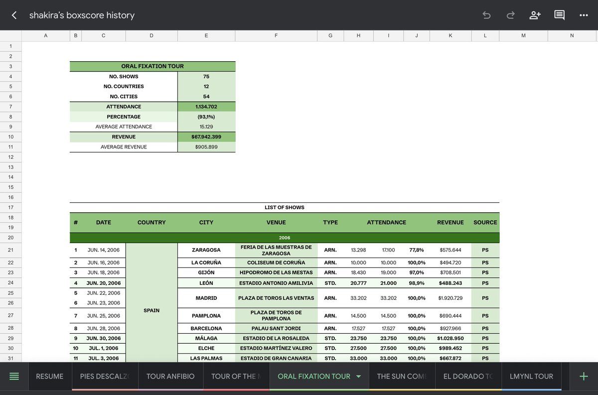Image resolution: width=598 pixels, height=395 pixels.
Task: Click the REVENUE value of $67.942.399
Action: [x=206, y=136]
